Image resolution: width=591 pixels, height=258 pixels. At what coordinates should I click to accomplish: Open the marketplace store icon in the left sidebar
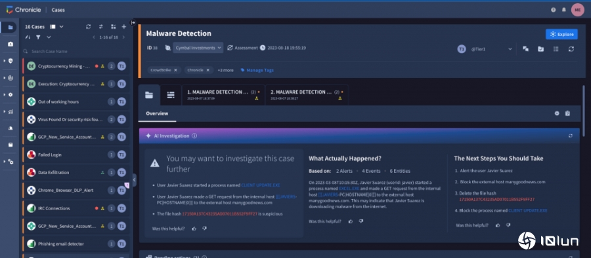click(11, 145)
